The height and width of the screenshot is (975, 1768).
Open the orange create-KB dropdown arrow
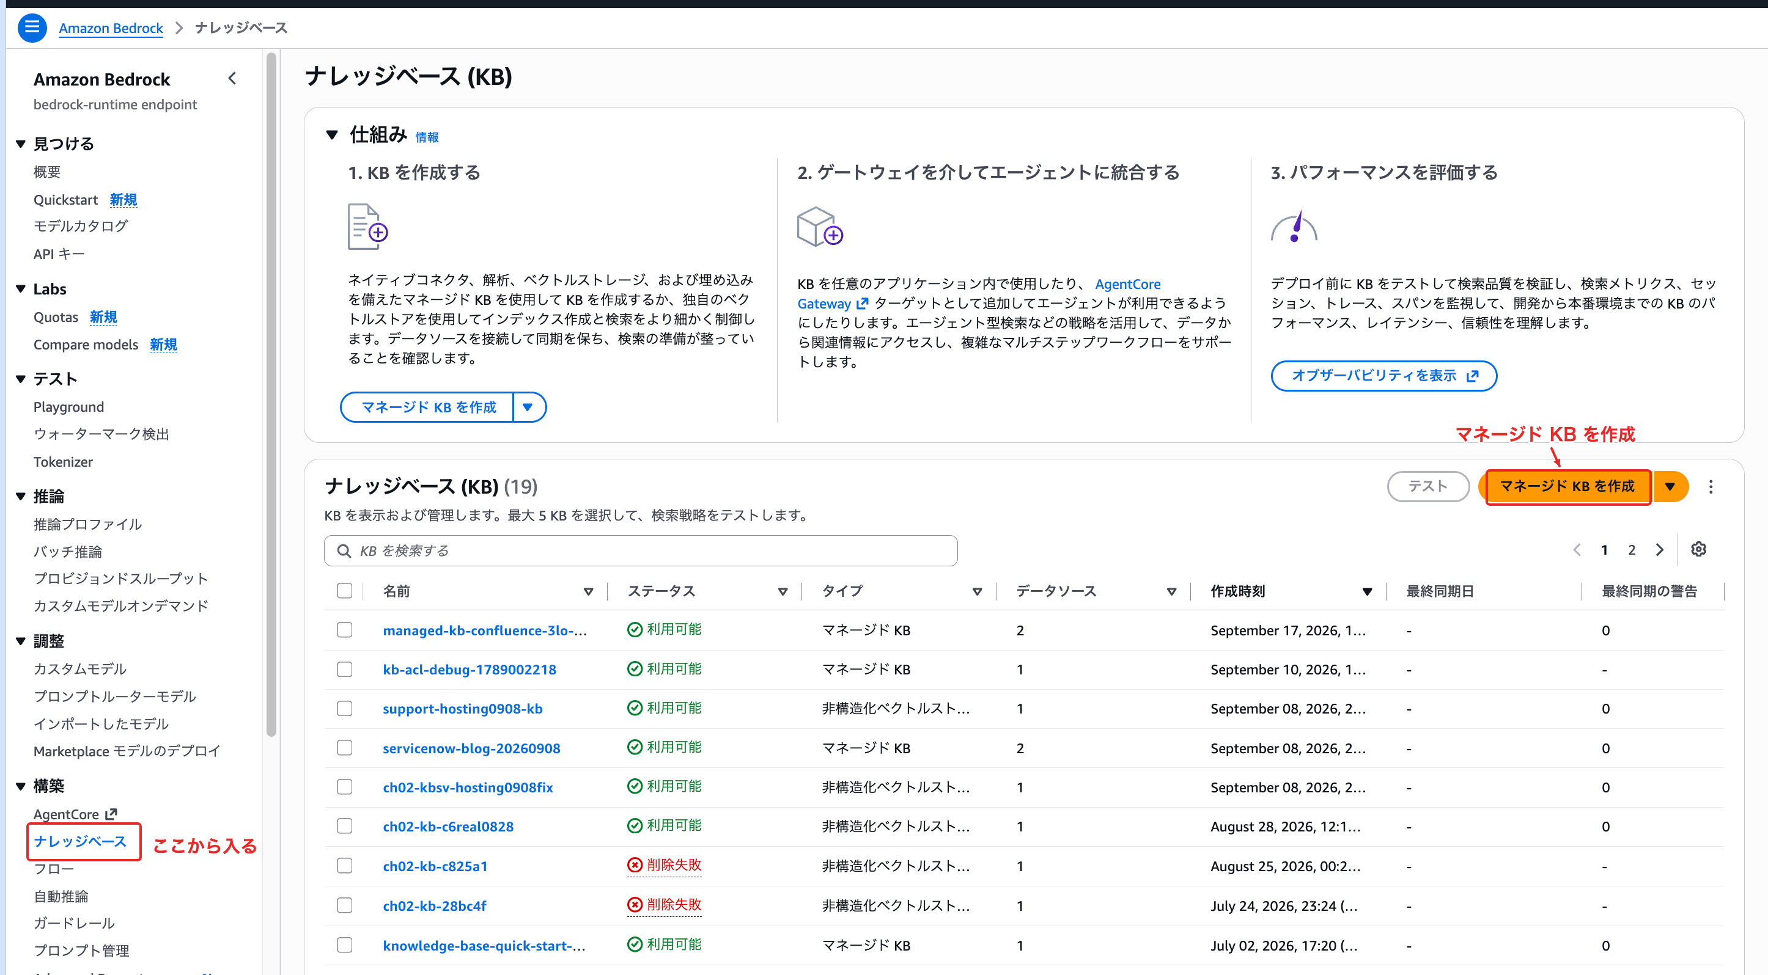pos(1670,486)
